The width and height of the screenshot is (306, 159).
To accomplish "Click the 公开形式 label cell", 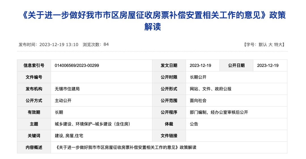I will pyautogui.click(x=169, y=89).
